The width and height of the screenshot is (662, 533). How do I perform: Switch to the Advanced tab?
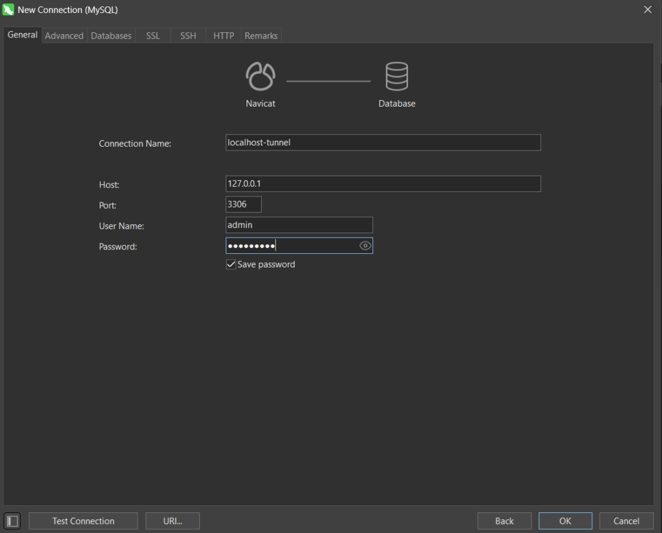(64, 36)
